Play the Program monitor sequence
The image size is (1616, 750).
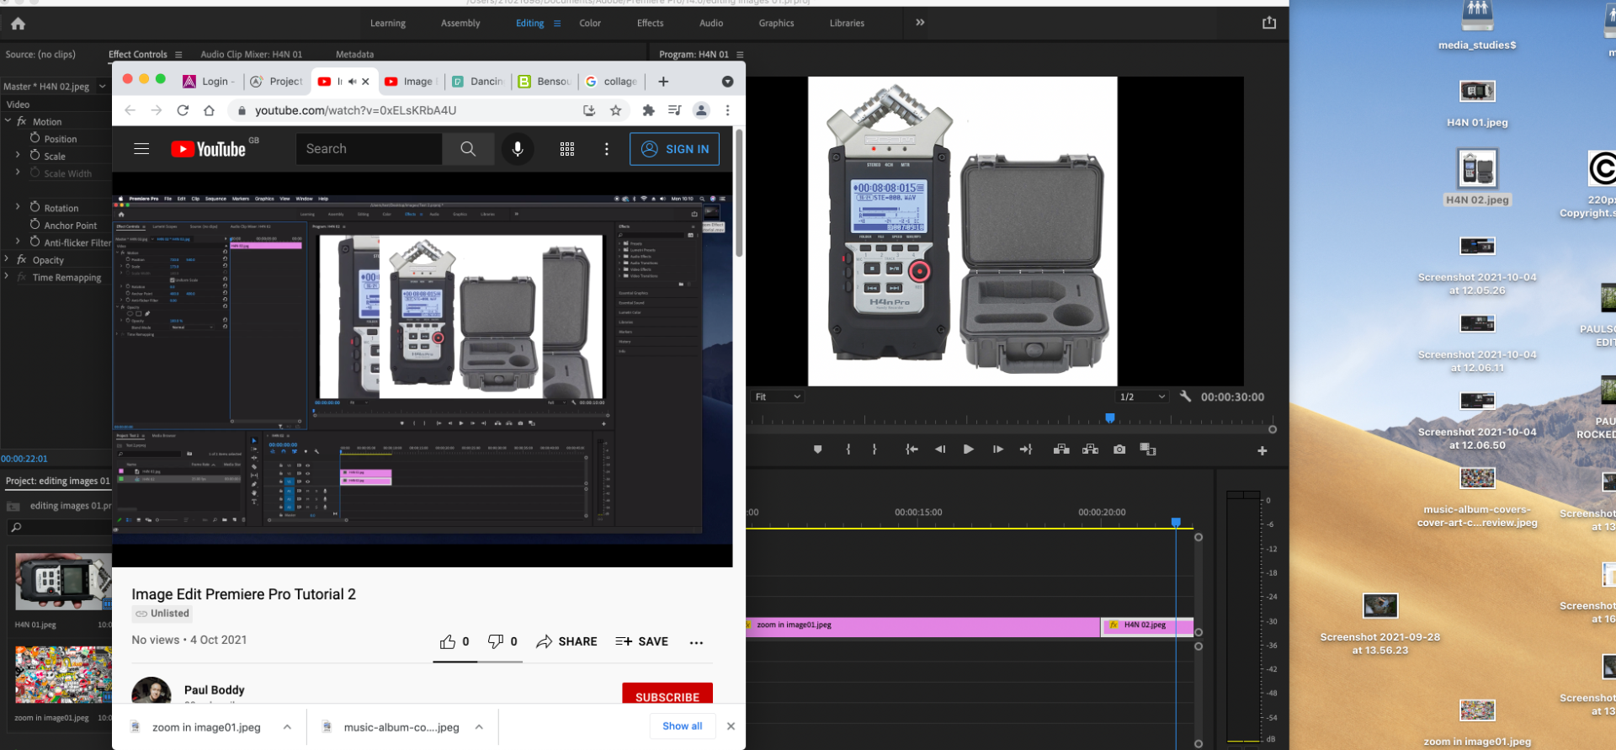tap(969, 449)
